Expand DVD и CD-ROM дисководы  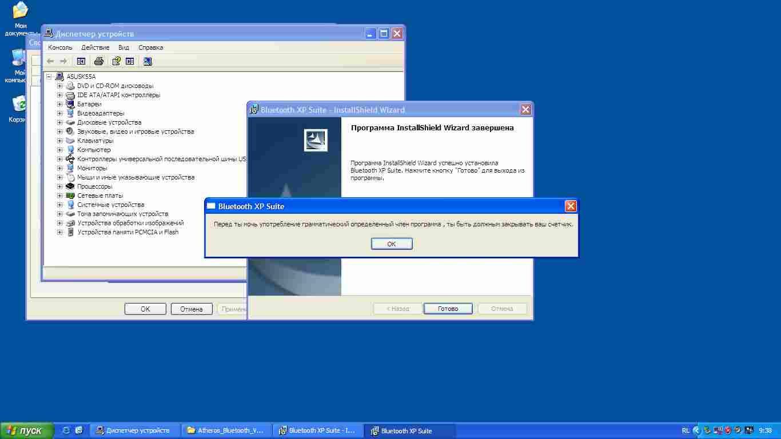pos(60,86)
